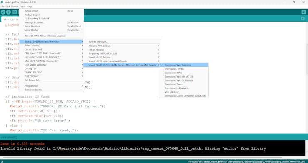Select Fix Encoding & Reload
Viewport: 308px width, 163px height.
click(51, 19)
